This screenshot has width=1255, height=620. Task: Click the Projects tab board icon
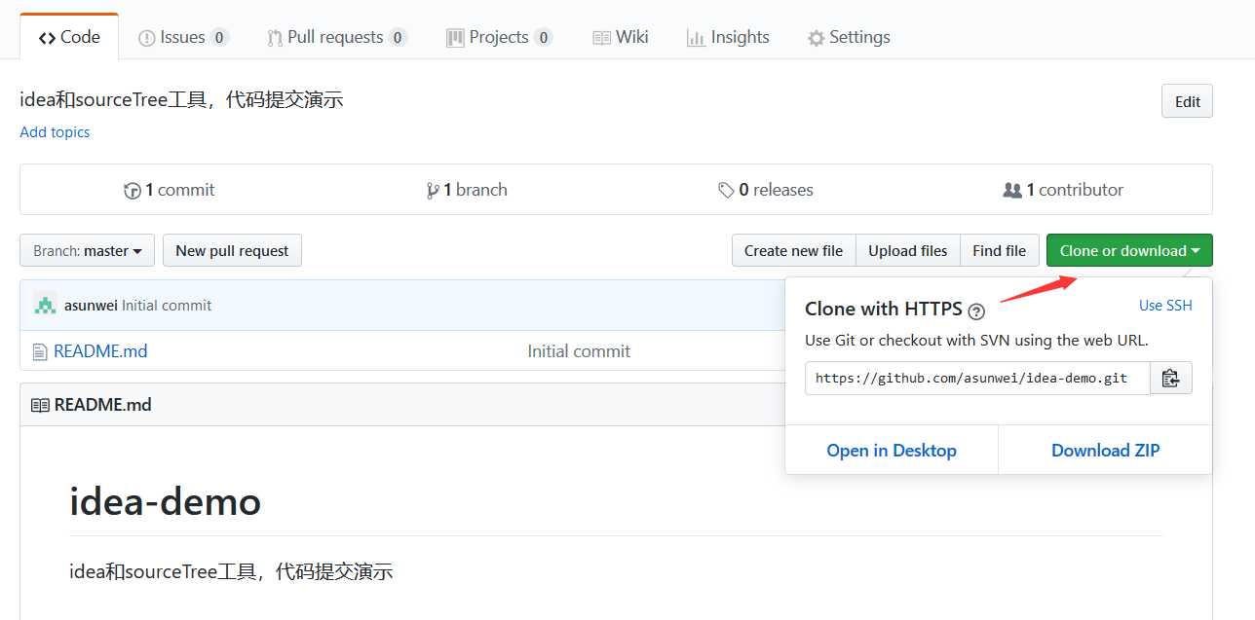(x=455, y=38)
